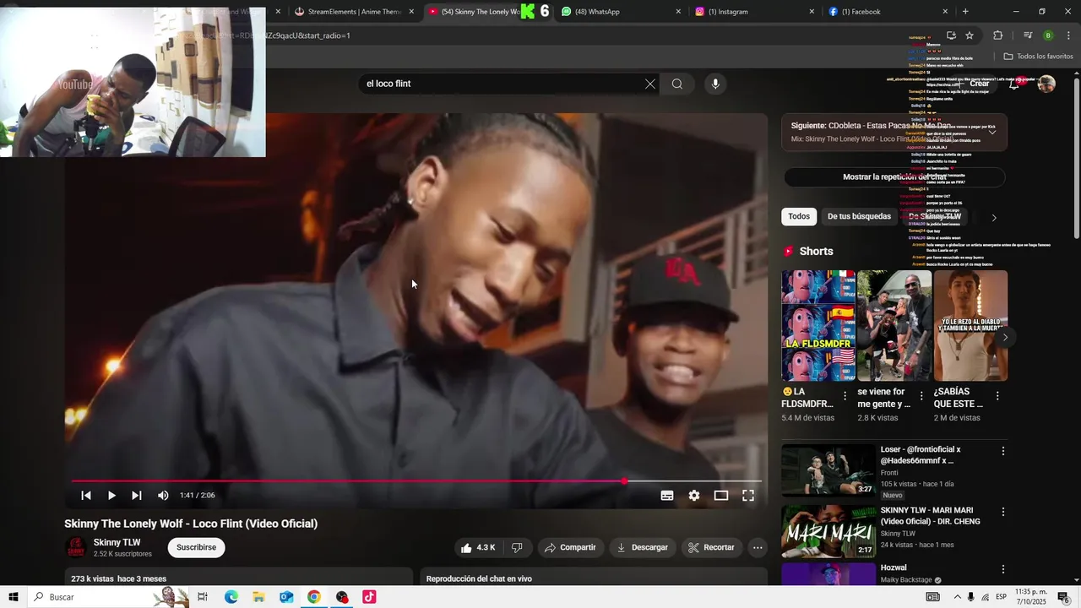
Task: Open video player settings gear
Action: (694, 496)
